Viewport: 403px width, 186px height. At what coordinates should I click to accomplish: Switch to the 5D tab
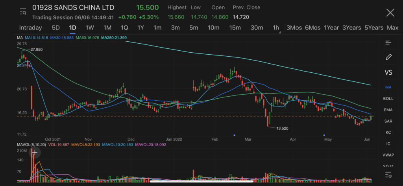56,28
